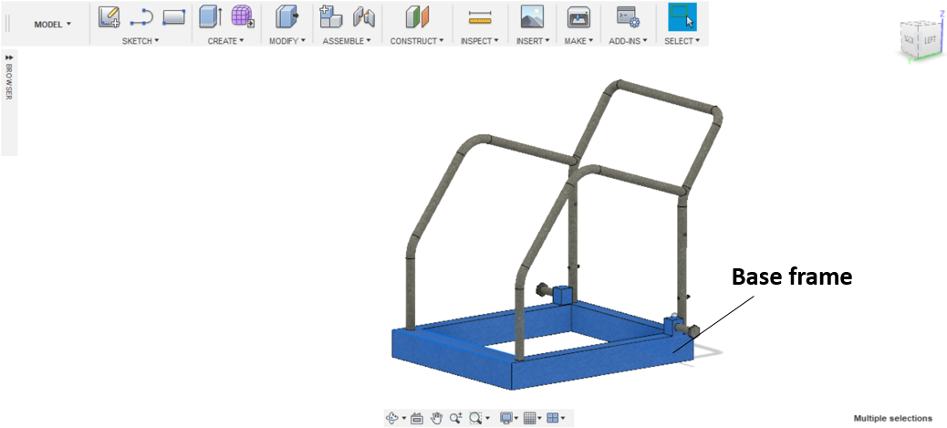Open the MODIFY menu dropdown
Screen dimensions: 947x428
click(x=287, y=41)
